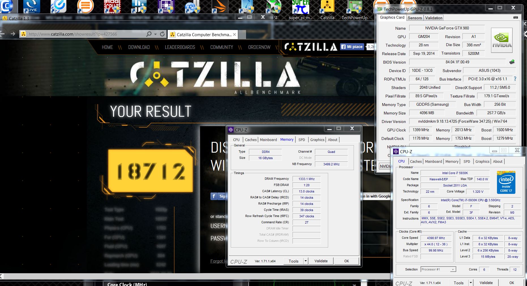Open the Tools dropdown arrow in CPU-Z CPU window
This screenshot has width=527, height=286.
point(471,283)
